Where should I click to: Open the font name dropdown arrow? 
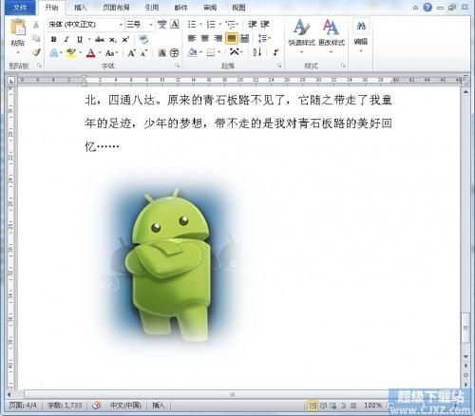pyautogui.click(x=121, y=25)
